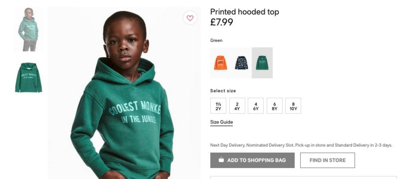Click the FIND IN STORE button
This screenshot has height=179, width=402.
pyautogui.click(x=327, y=160)
